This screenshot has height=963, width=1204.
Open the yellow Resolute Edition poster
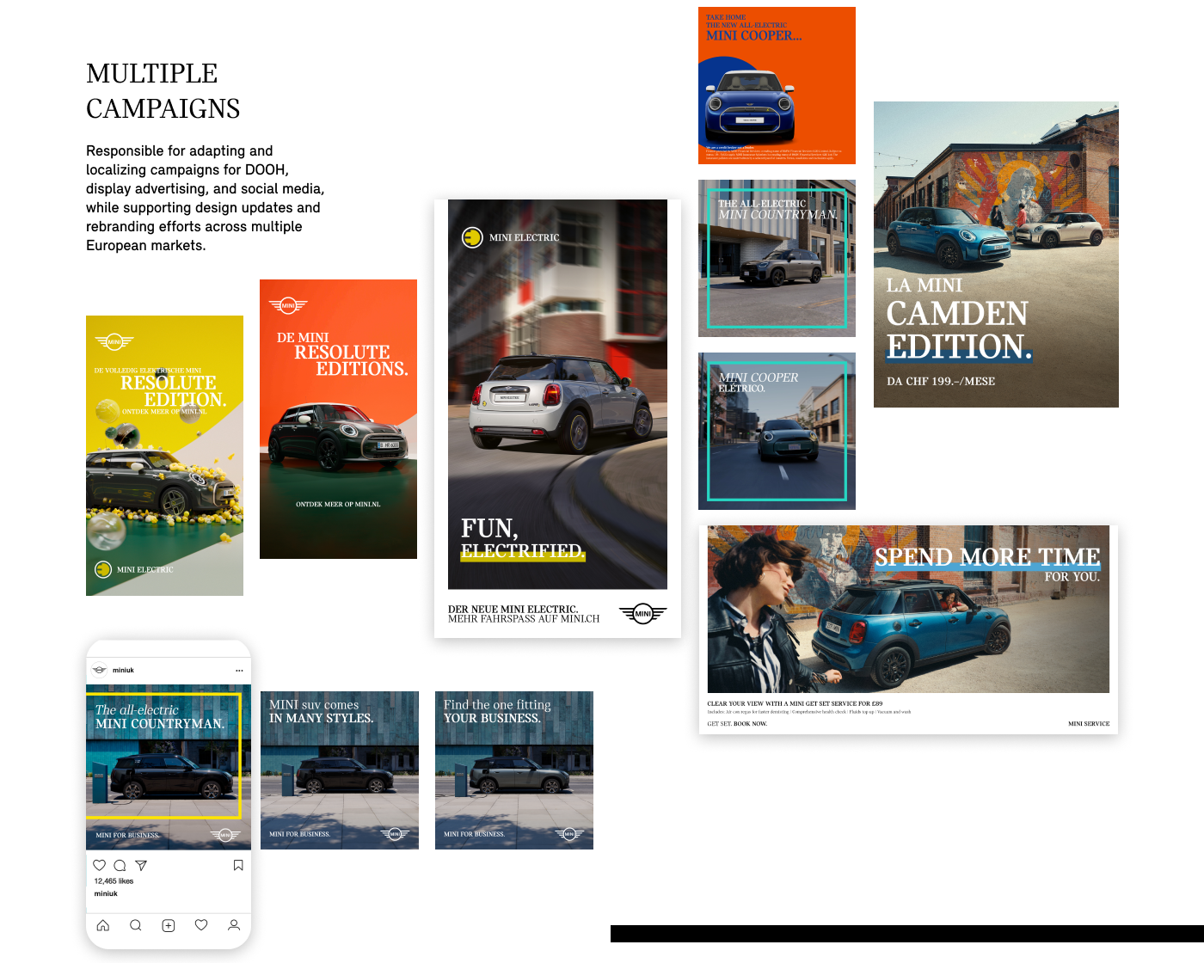tap(164, 456)
